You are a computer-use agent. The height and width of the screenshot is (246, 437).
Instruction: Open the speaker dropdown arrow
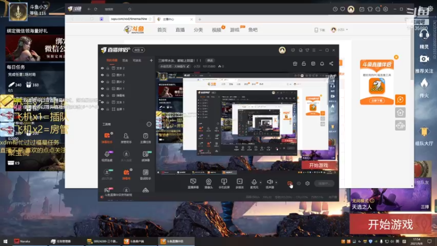pos(276,183)
